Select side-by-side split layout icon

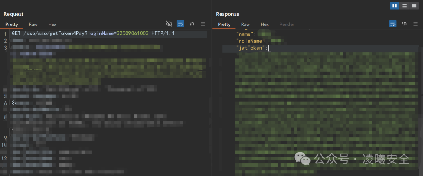pos(394,5)
